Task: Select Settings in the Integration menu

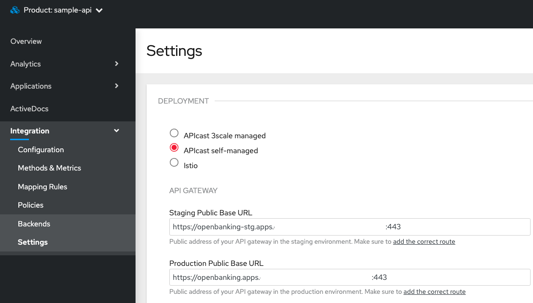Action: (33, 242)
